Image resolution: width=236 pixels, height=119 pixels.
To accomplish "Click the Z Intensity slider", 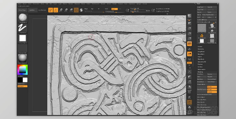I will click(x=114, y=11).
